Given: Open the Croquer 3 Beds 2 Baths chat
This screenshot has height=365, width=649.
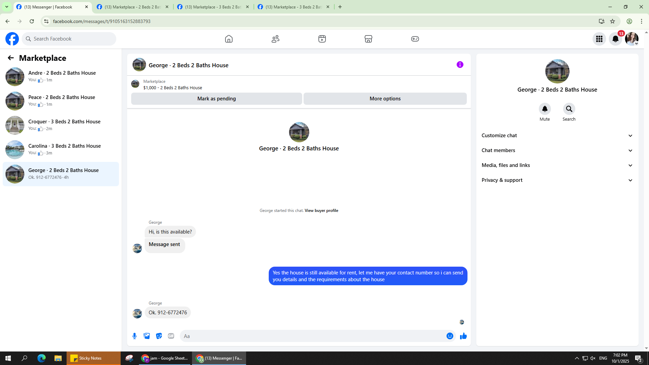Looking at the screenshot, I should (x=61, y=125).
